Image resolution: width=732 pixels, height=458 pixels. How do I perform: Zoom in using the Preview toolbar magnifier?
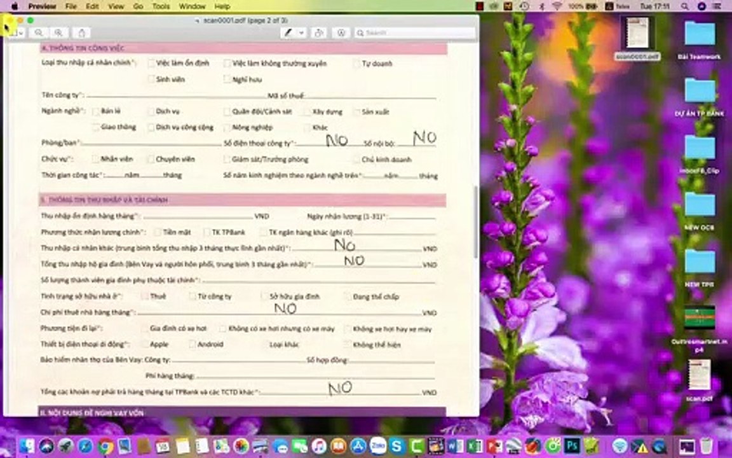click(58, 32)
